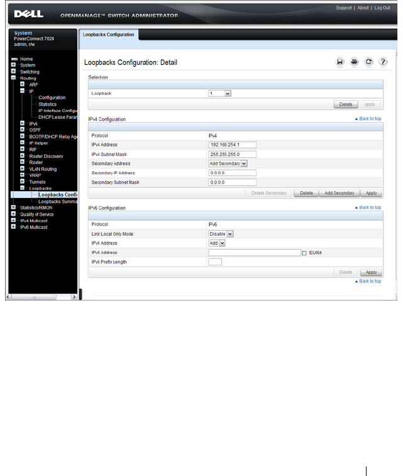Open BOOTP/DHCP Relay Agent tree item
Screen dimensions: 403x476
[x=53, y=136]
